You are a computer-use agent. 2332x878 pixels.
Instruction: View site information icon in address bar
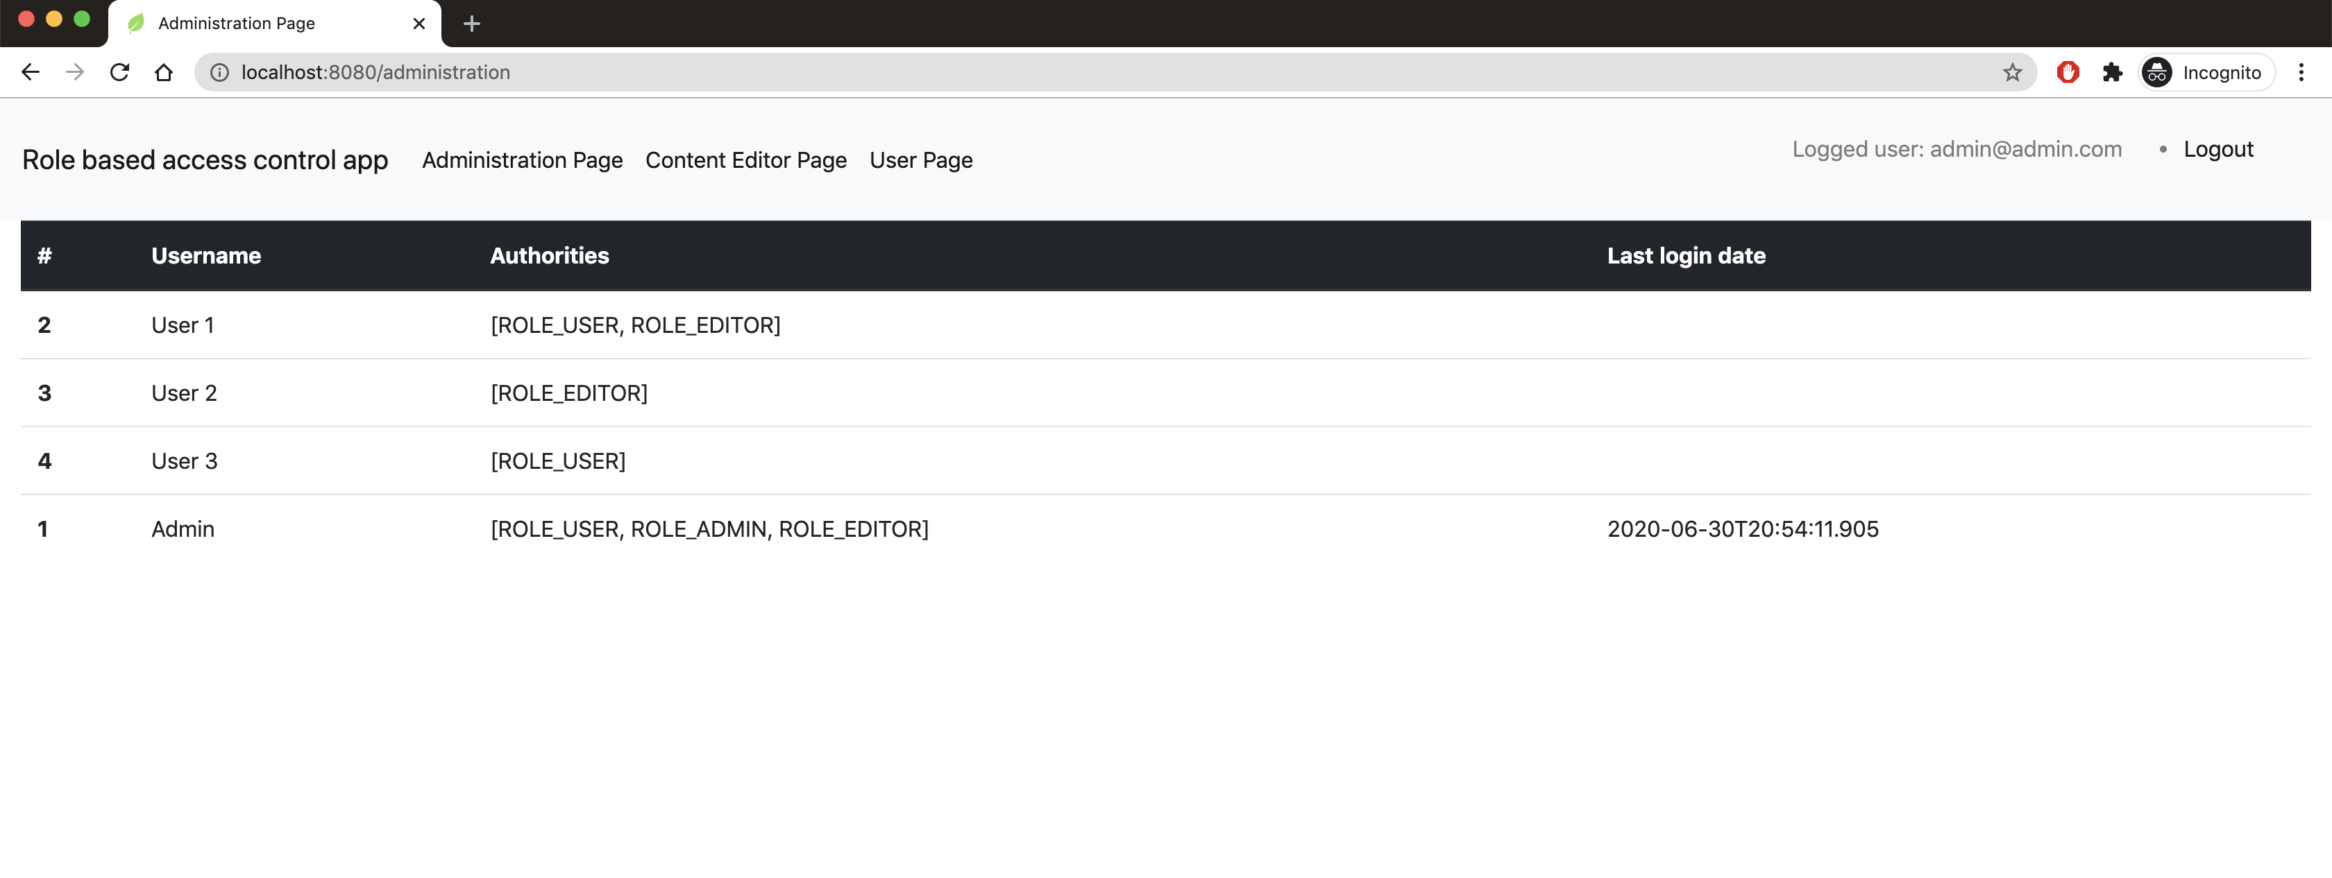pos(219,72)
